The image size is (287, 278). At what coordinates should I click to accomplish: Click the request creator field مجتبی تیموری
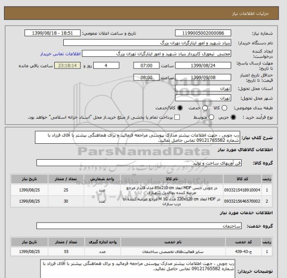point(156,53)
